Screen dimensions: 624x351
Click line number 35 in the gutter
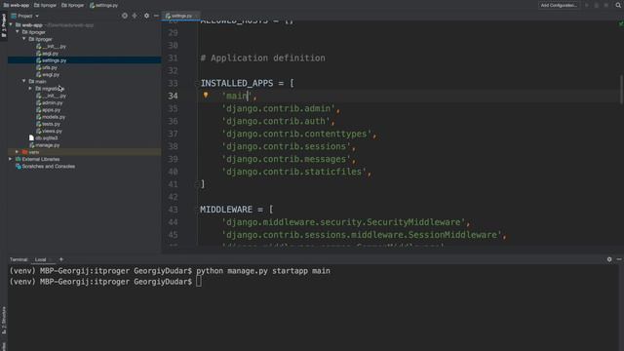click(x=173, y=108)
